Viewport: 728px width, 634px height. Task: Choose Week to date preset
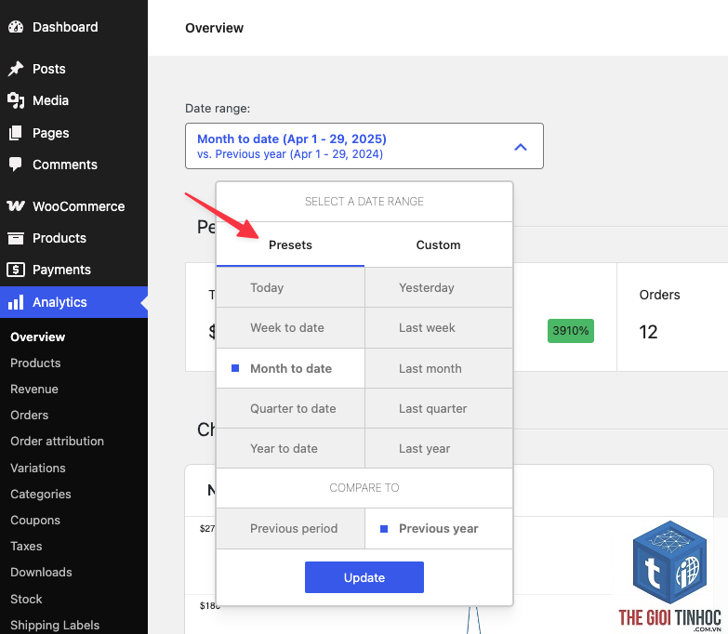pos(291,327)
